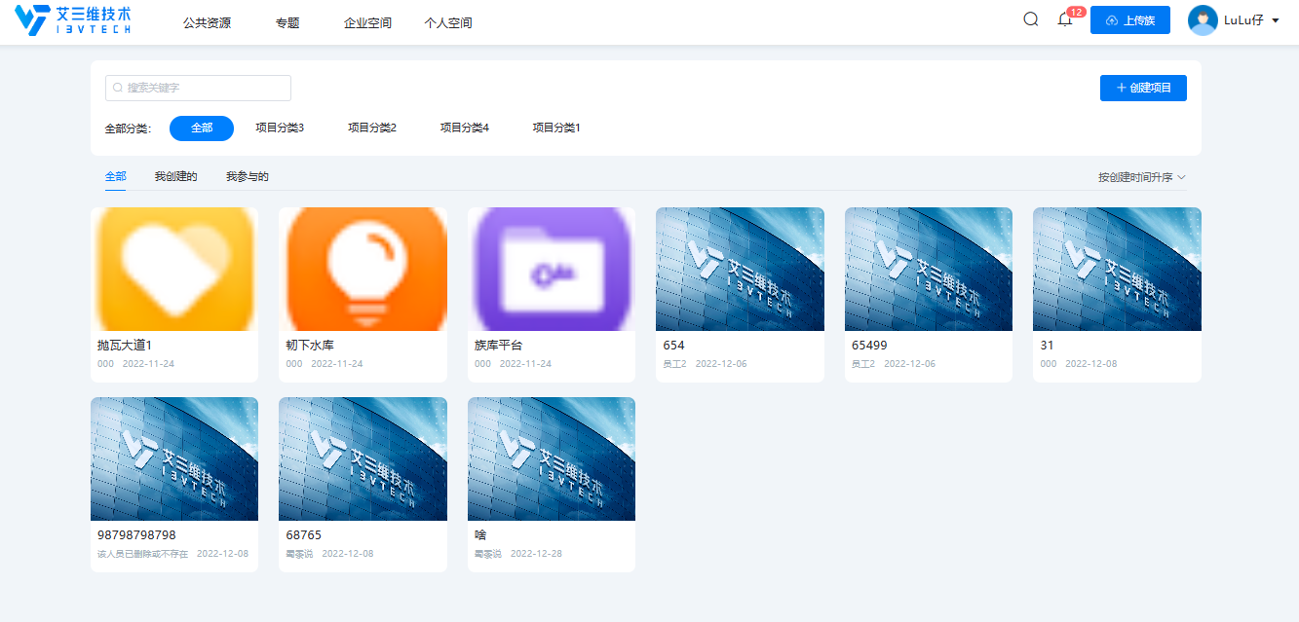Open the 族库平台 purple folder icon
1299x622 pixels.
(x=551, y=269)
